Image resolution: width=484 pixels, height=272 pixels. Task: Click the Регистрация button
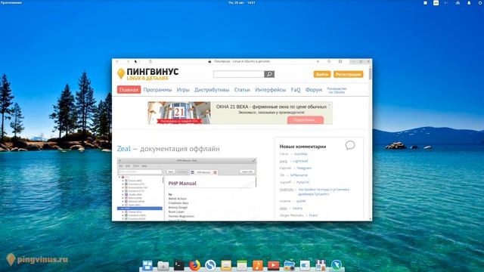348,74
